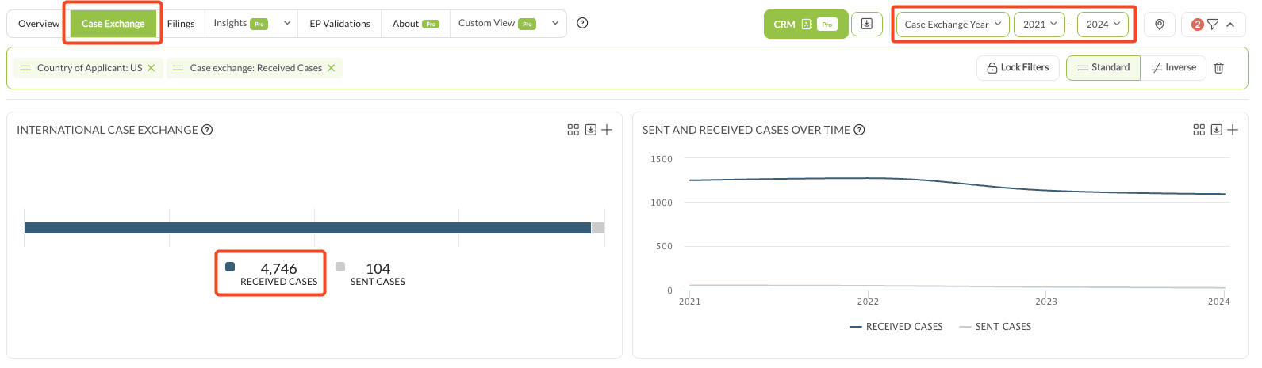Click the grey sent cases bar segment
This screenshot has height=368, width=1262.
[598, 228]
